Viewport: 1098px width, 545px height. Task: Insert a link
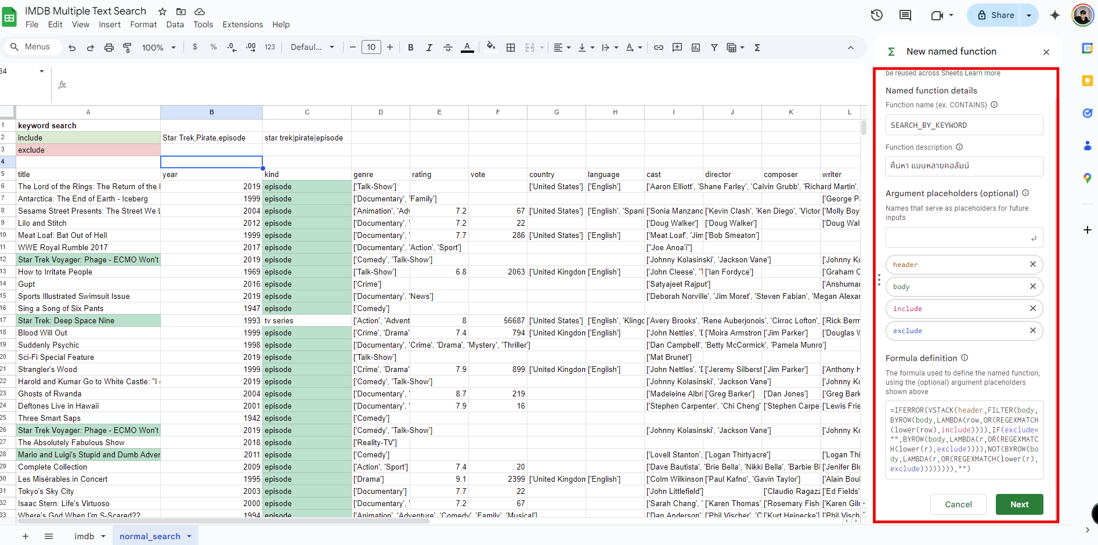click(x=659, y=48)
